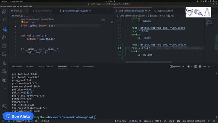Screen dimensions: 218x123
Task: Click pylint==2.17.4 line in terminal
Action: (22, 93)
